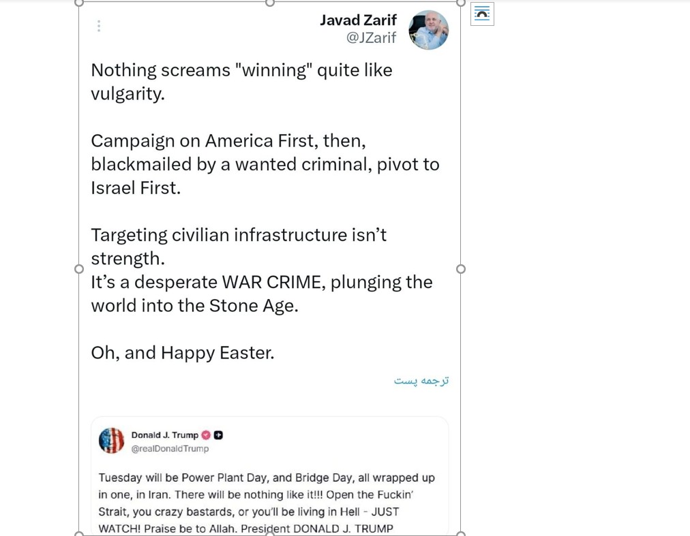This screenshot has height=536, width=690.
Task: Click the top-right image resize handle
Action: point(461,3)
